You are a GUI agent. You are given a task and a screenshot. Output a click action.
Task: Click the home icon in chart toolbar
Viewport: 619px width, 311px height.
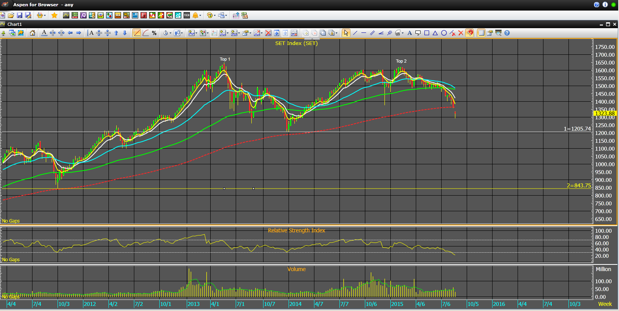32,33
